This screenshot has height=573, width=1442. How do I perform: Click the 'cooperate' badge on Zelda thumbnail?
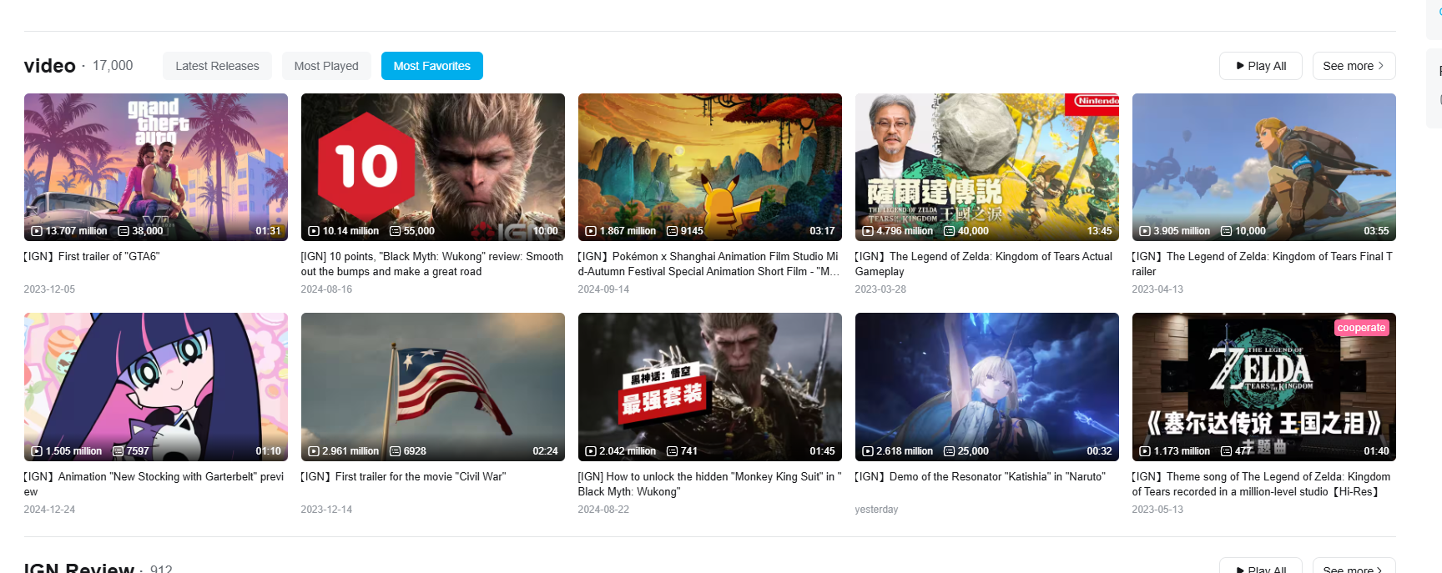(x=1361, y=328)
